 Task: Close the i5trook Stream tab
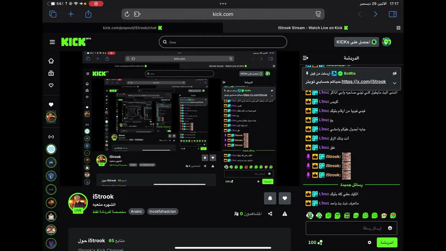pos(398,28)
